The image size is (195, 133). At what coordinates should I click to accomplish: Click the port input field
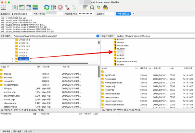click(x=110, y=14)
